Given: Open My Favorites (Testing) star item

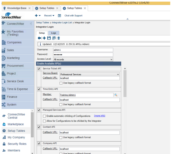Looking at the screenshot, I should (x=18, y=33).
